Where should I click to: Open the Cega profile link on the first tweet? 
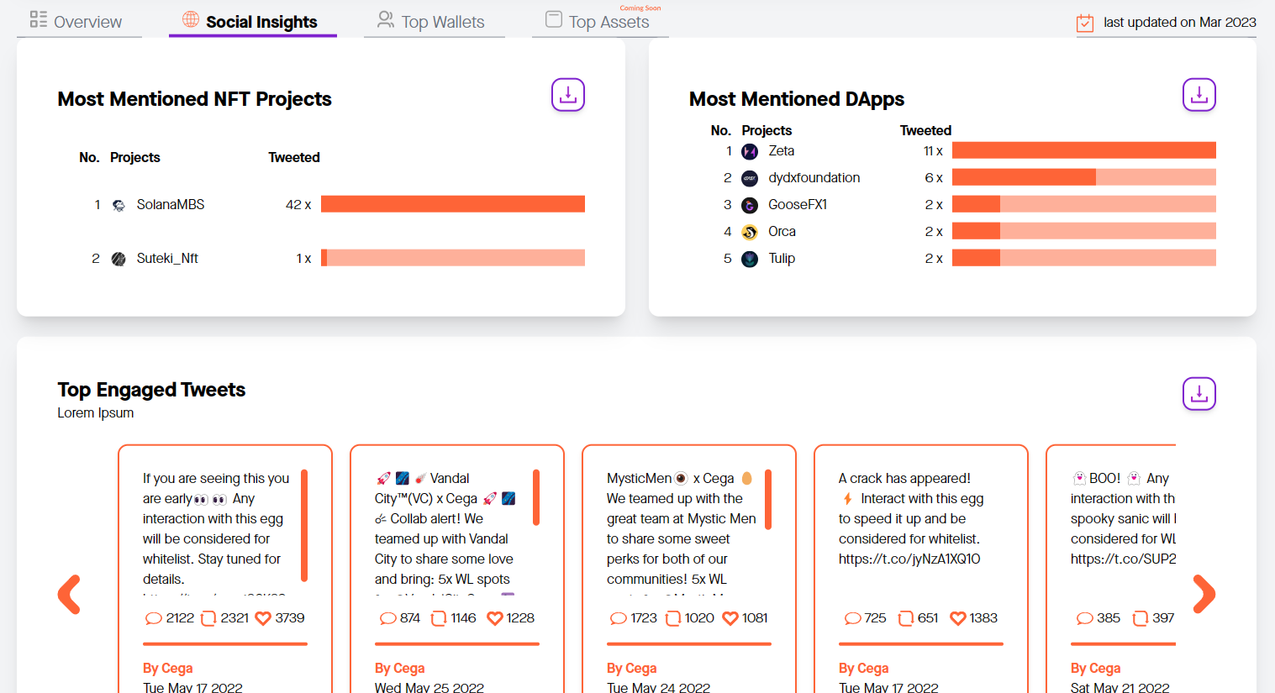click(x=167, y=668)
